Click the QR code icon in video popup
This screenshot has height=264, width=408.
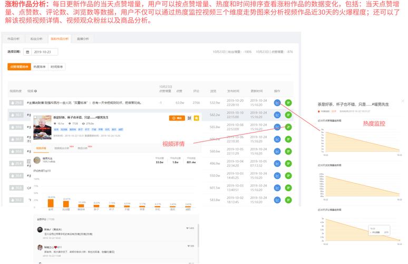189,118
